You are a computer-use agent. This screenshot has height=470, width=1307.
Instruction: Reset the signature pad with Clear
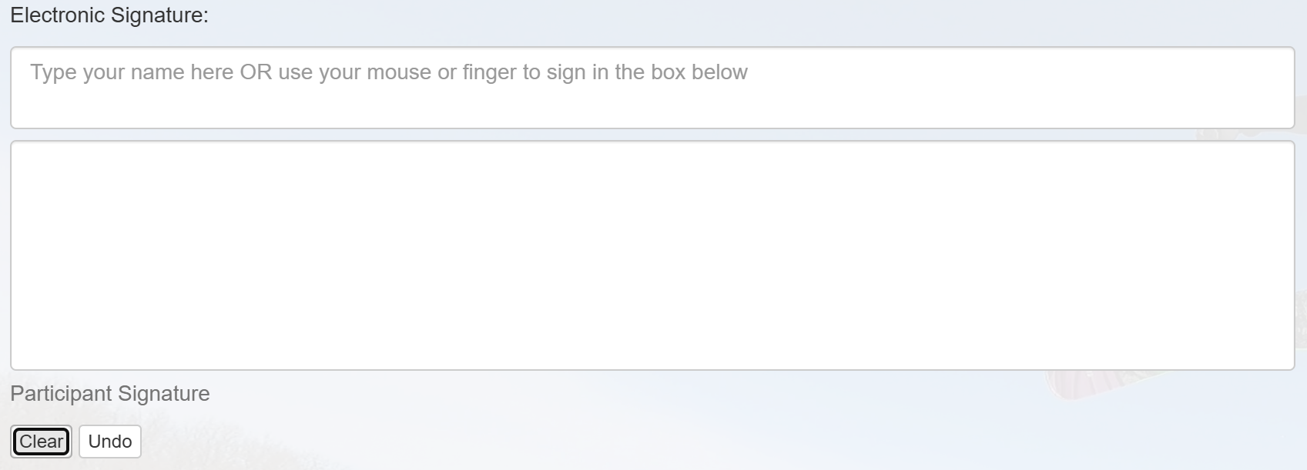[42, 442]
